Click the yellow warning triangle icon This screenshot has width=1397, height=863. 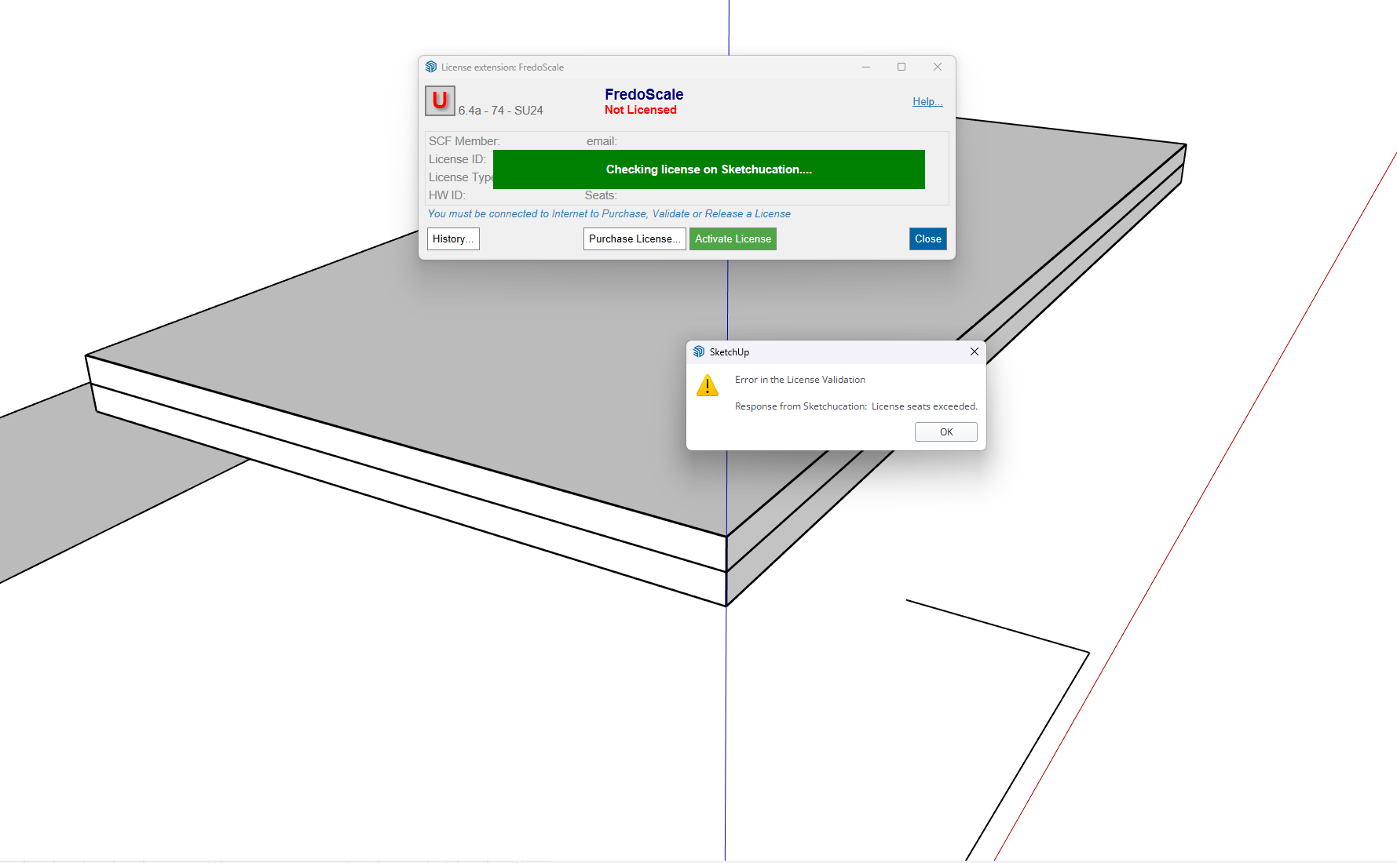coord(708,385)
